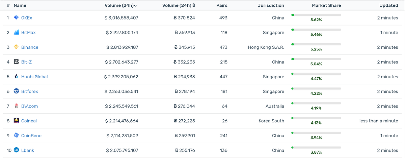Click the OKEx exchange logo icon

pyautogui.click(x=16, y=17)
